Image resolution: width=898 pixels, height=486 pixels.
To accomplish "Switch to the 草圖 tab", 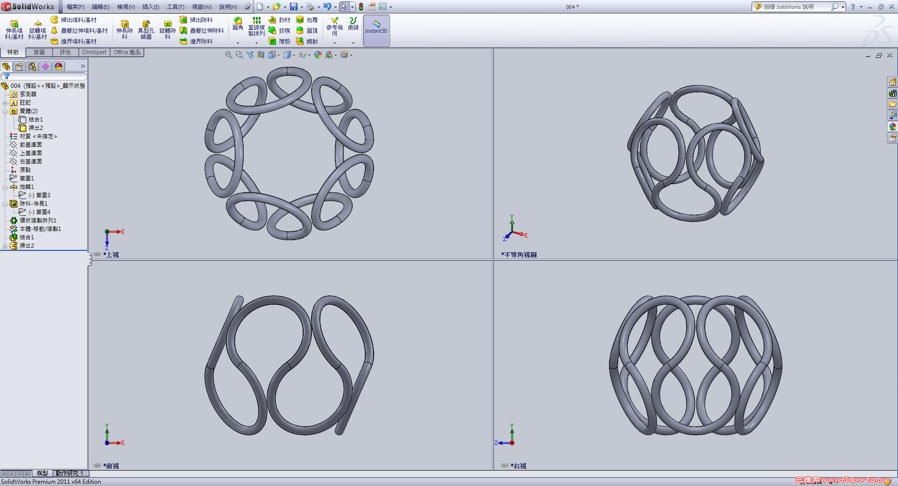I will 39,52.
